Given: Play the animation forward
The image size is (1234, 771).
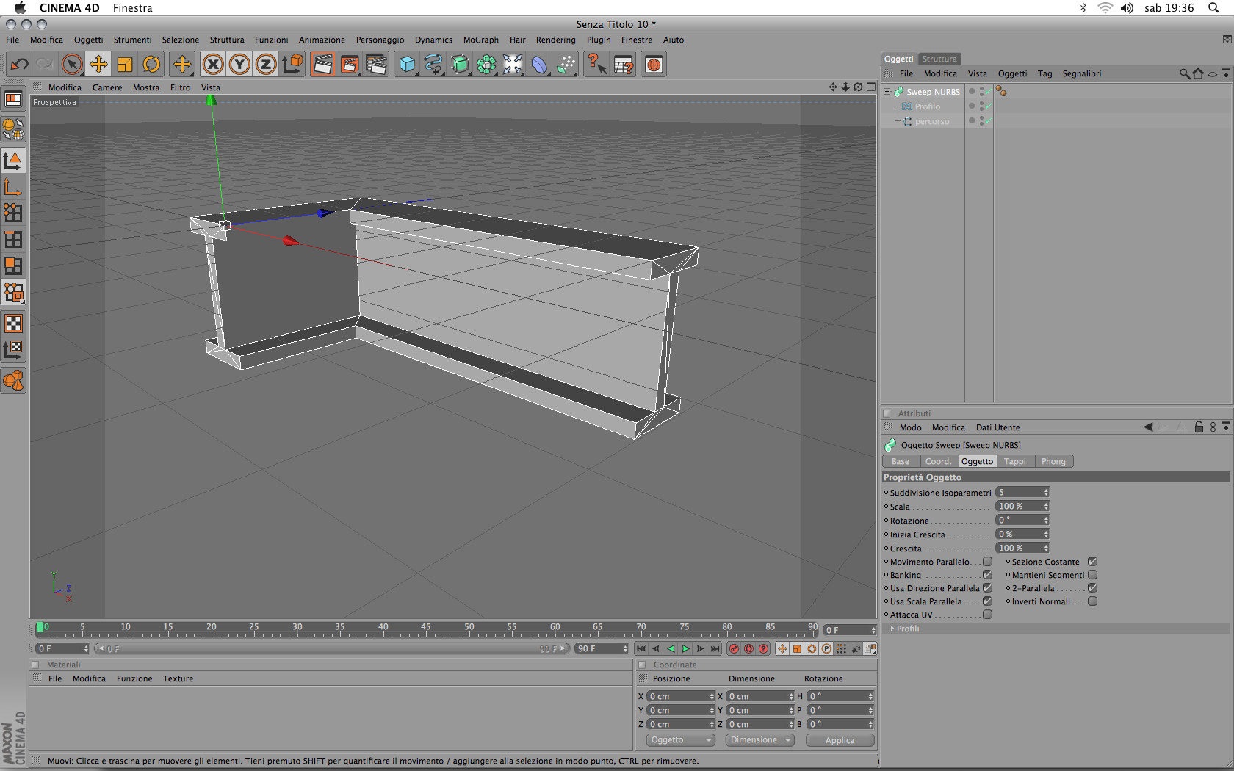Looking at the screenshot, I should coord(685,648).
